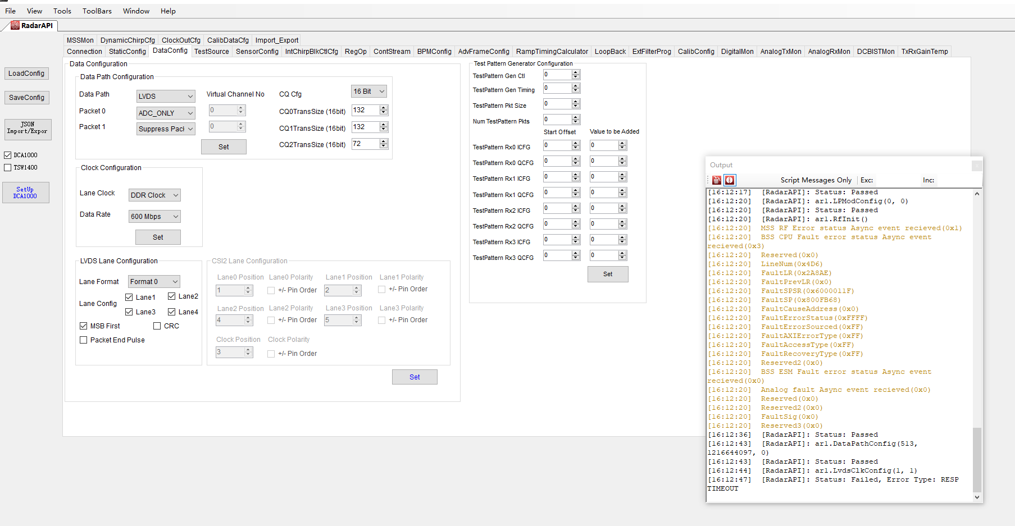Screen dimensions: 1015x526
Task: Open the CQ Cfg 16 Bit dropdown
Action: [368, 91]
